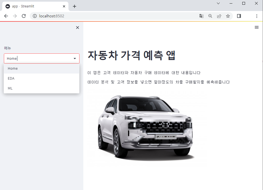Screen dimensions: 263x190
Task: Reload the localhost page
Action: pyautogui.click(x=24, y=16)
